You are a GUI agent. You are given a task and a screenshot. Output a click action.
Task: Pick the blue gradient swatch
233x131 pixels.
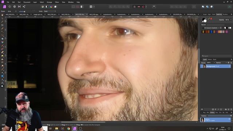click(x=211, y=32)
